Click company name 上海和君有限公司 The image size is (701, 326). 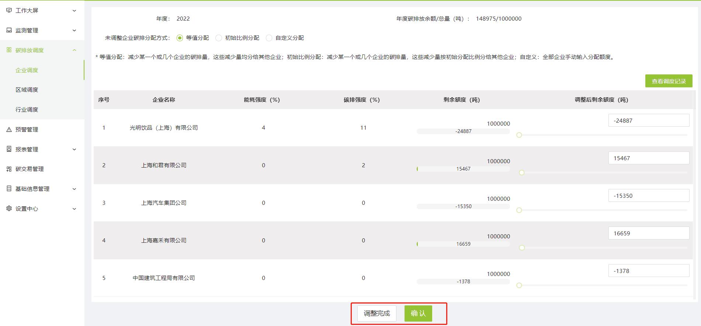point(164,165)
